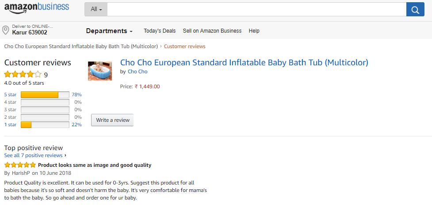The height and width of the screenshot is (207, 432).
Task: Open See all 7 positive reviews
Action: (x=34, y=155)
